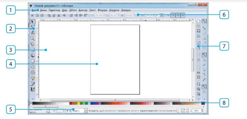
Task: Select the Tweak objects tool
Action: (x=33, y=33)
